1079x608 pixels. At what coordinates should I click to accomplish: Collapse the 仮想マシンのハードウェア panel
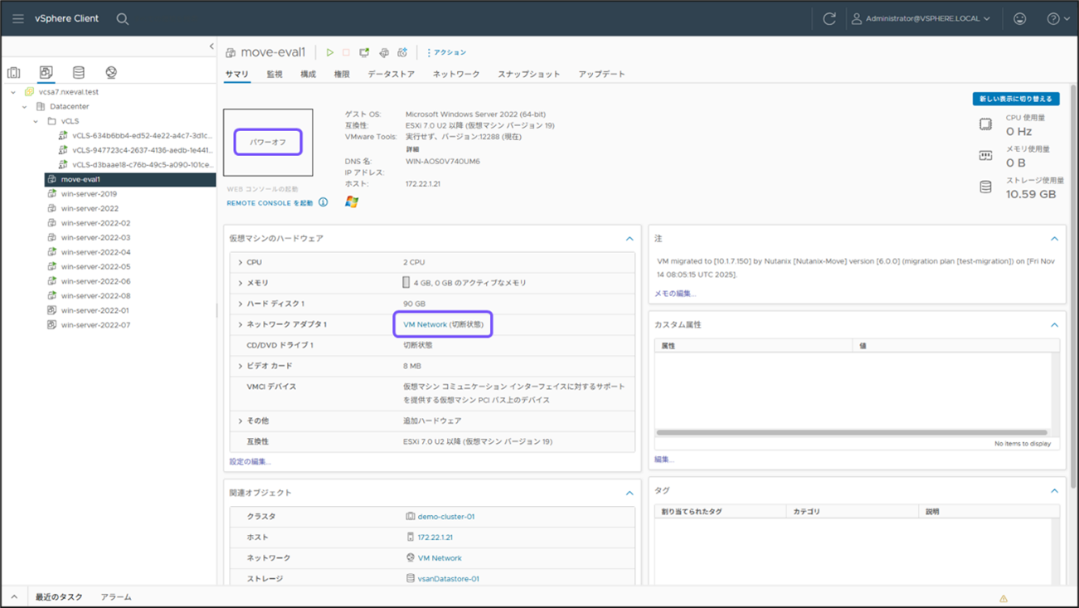(x=629, y=239)
